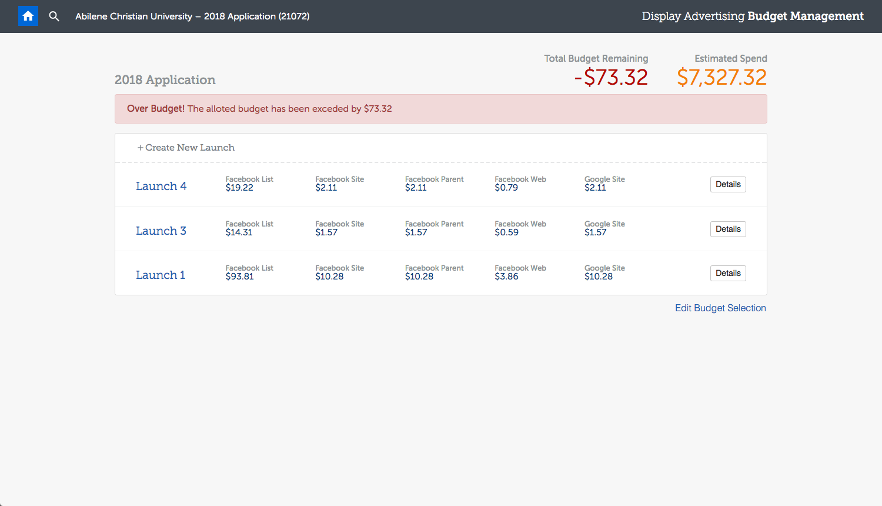
Task: Click Display Advertising Budget Management title
Action: click(753, 16)
